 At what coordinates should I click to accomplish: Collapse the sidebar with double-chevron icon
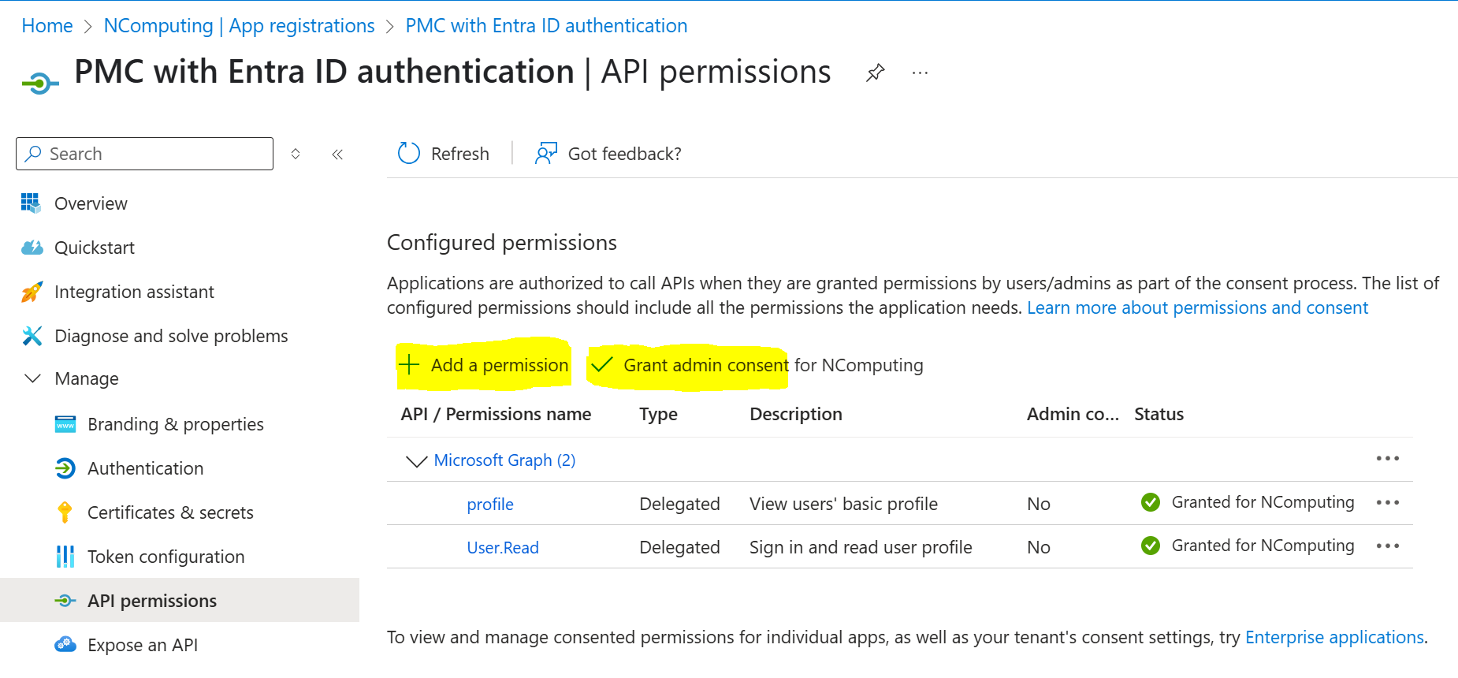point(337,154)
